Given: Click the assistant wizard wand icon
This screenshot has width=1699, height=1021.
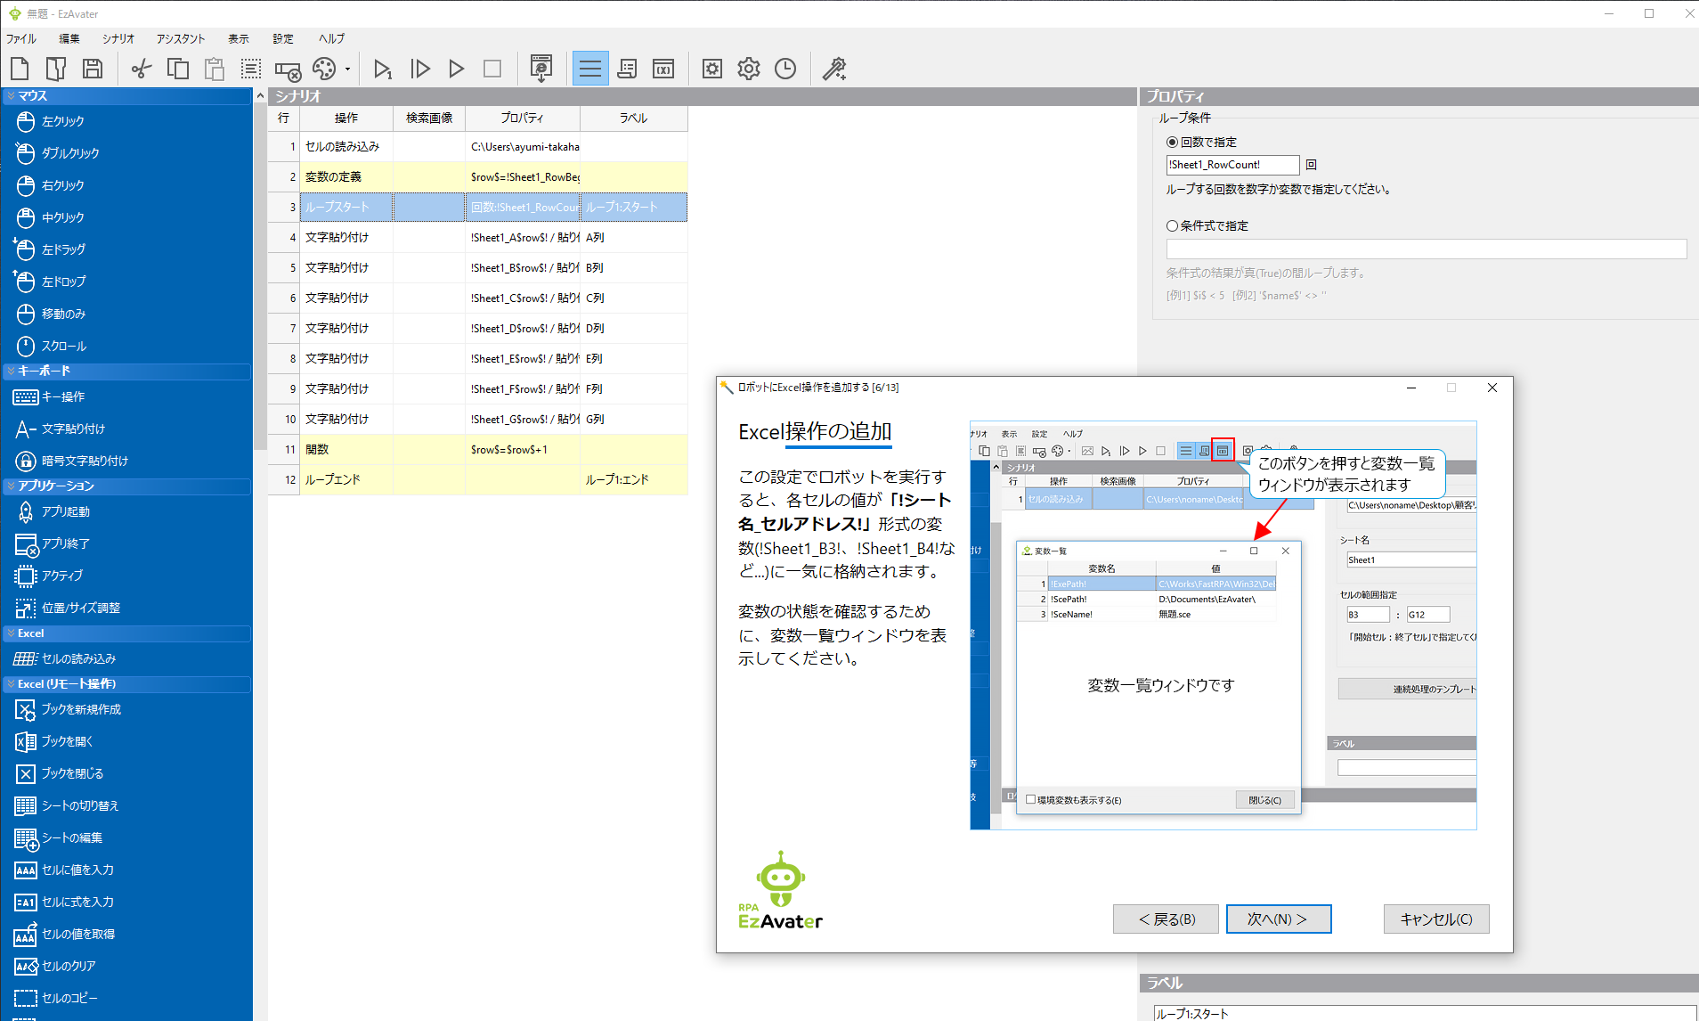Looking at the screenshot, I should [x=833, y=69].
